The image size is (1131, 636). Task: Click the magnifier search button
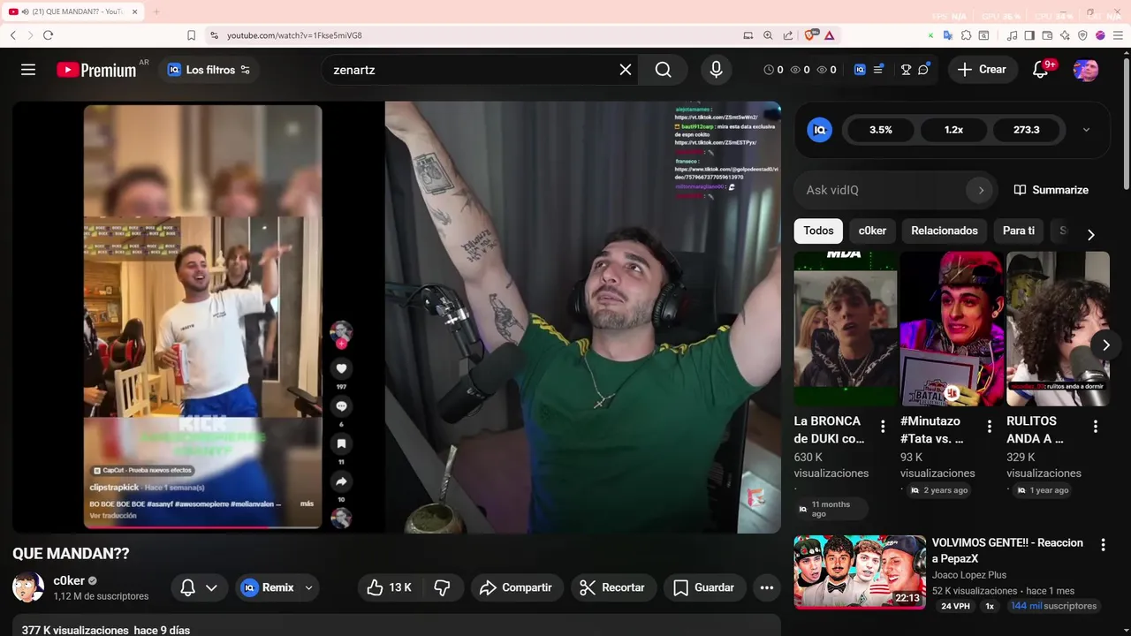[664, 70]
